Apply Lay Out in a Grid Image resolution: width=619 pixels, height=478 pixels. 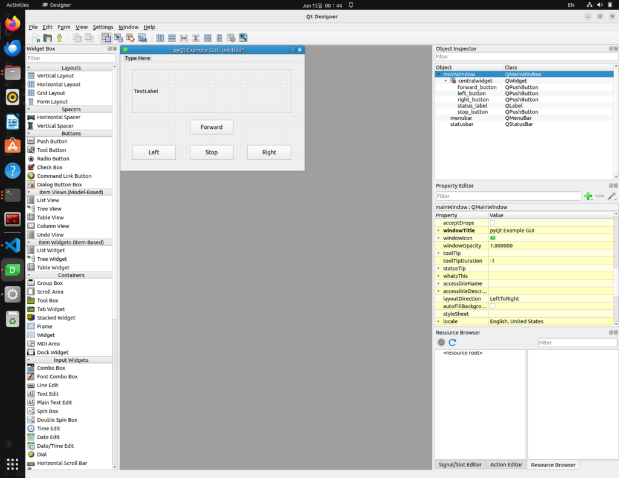[x=208, y=38]
